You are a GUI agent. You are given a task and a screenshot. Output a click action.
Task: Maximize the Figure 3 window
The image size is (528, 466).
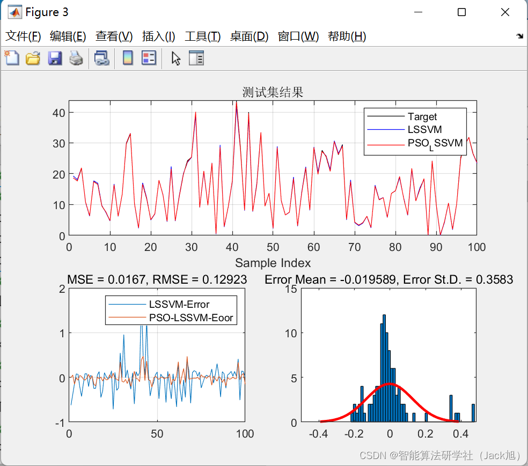pyautogui.click(x=461, y=12)
